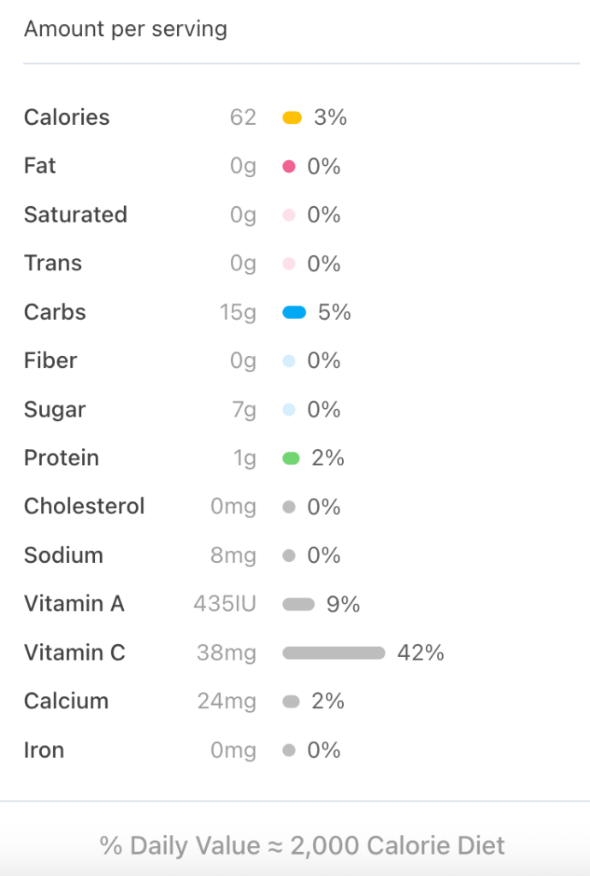This screenshot has height=876, width=590.
Task: Click the 435IU Vitamin A value
Action: [225, 604]
